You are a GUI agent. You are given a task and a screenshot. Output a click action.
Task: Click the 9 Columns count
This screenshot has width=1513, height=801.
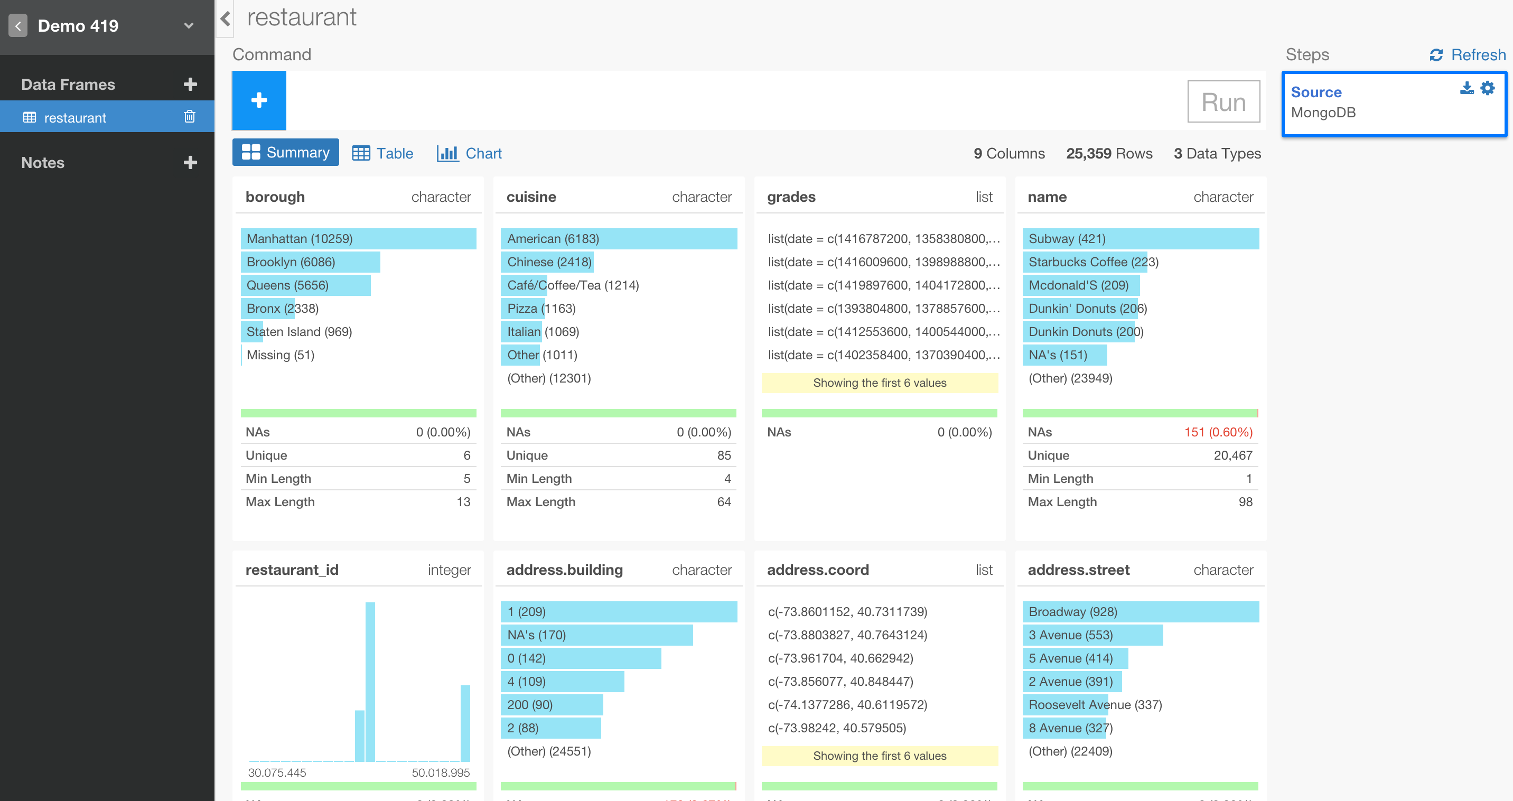[x=1009, y=154]
